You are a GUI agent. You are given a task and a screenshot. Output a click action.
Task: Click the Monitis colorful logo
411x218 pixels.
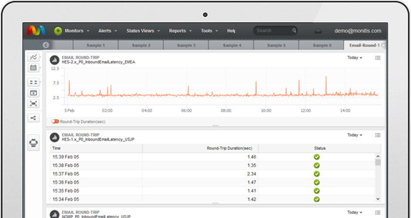tap(36, 30)
